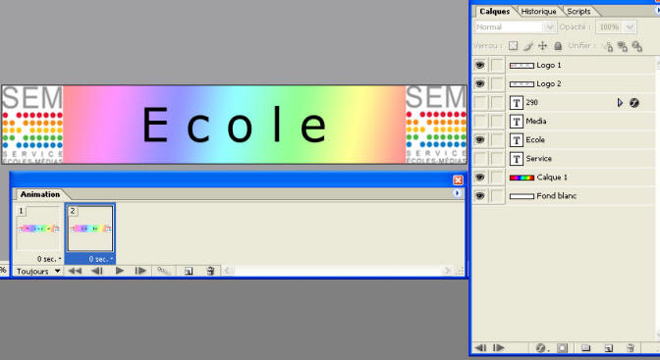Click the tween frames icon
Viewport: 660px width, 360px height.
tap(164, 272)
